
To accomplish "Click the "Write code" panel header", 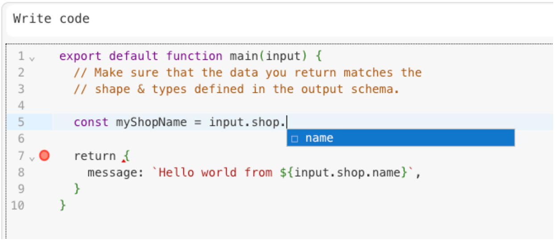I will pyautogui.click(x=51, y=19).
